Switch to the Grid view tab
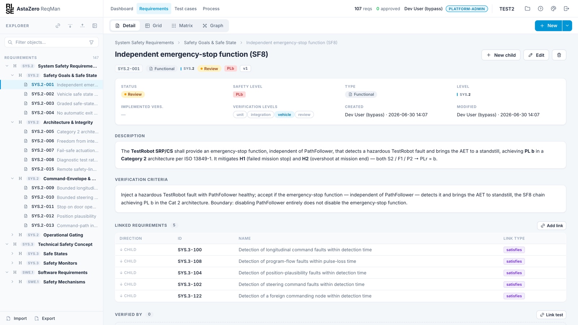This screenshot has width=578, height=325. (x=154, y=26)
